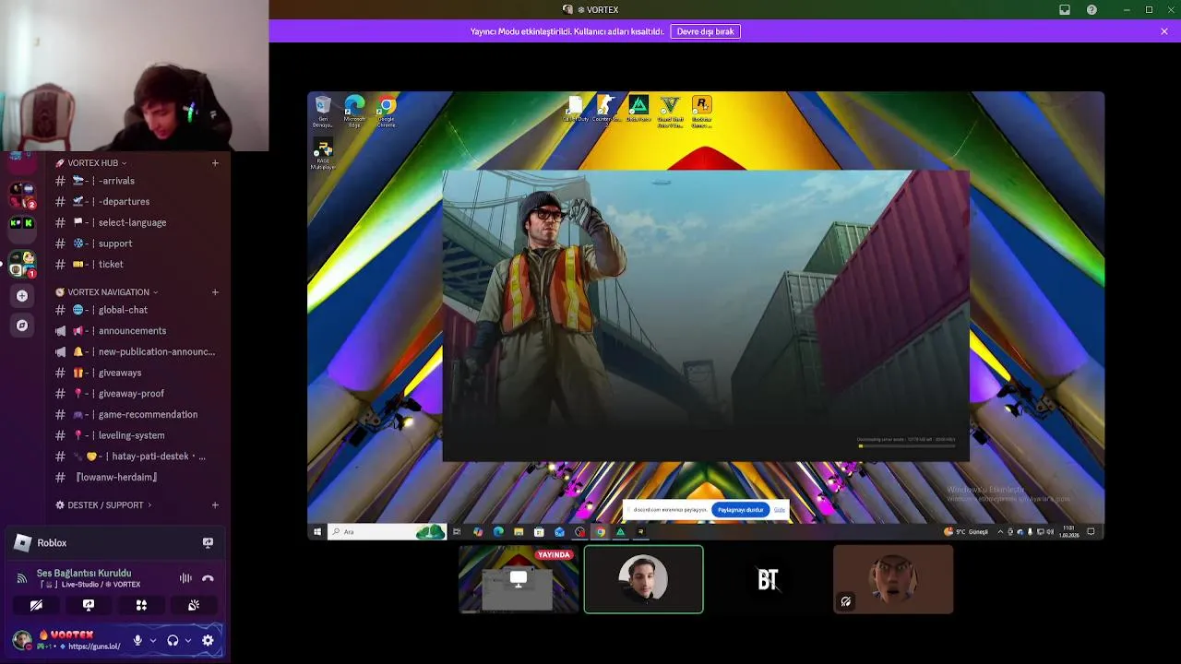This screenshot has width=1181, height=664.
Task: Click Paylaşmayı durdur in shared screen
Action: tap(741, 510)
